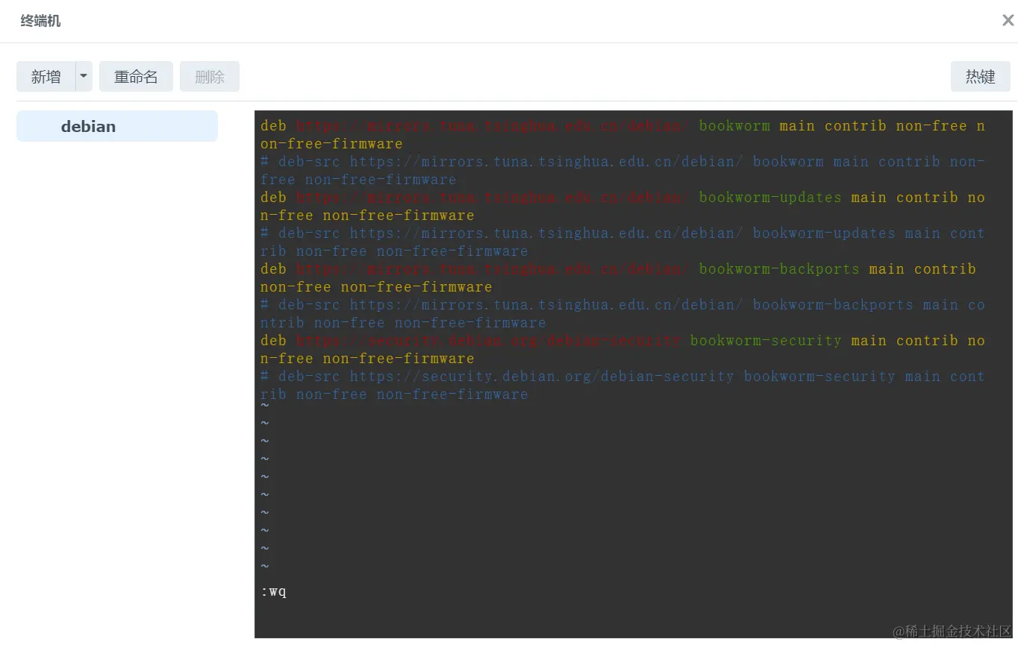Click the bookworm-updates mirror link
This screenshot has width=1018, height=645.
tap(771, 197)
